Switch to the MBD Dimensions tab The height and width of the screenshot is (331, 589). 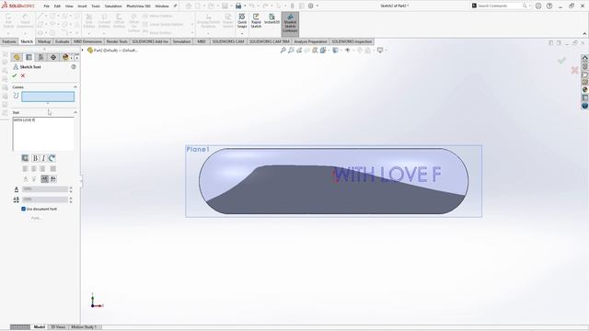click(87, 41)
